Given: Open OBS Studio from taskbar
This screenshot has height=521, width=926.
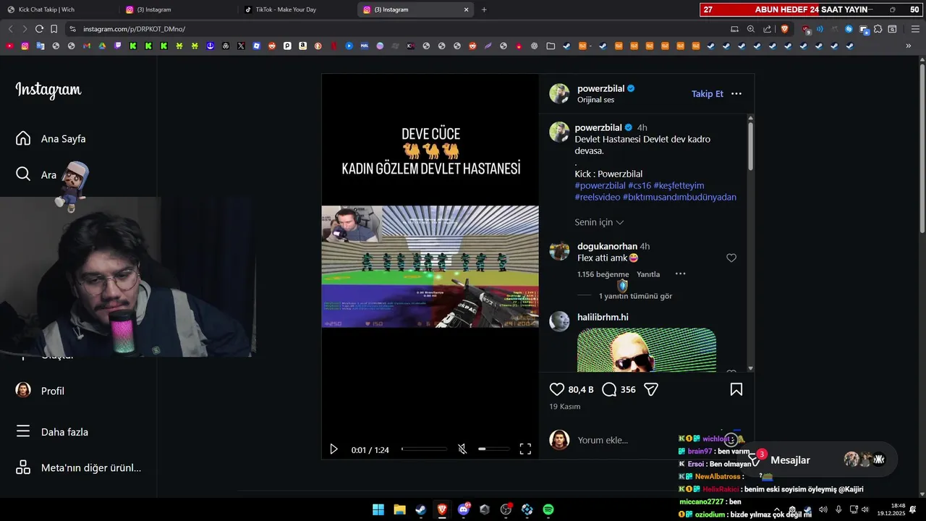Looking at the screenshot, I should tap(506, 509).
